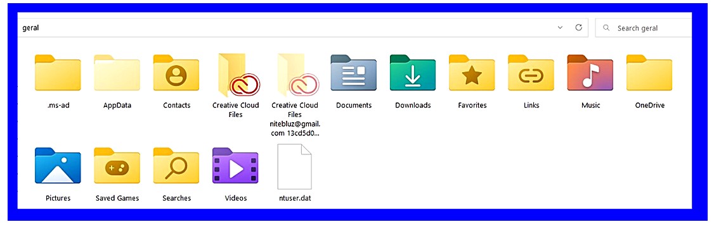Select the Downloads folder icon
The width and height of the screenshot is (714, 229).
pos(413,73)
